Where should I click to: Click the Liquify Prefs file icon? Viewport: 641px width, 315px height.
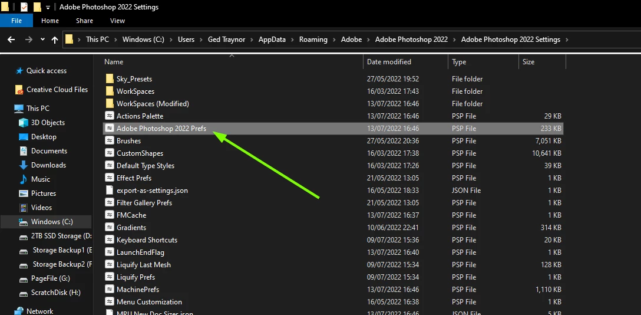pos(109,277)
